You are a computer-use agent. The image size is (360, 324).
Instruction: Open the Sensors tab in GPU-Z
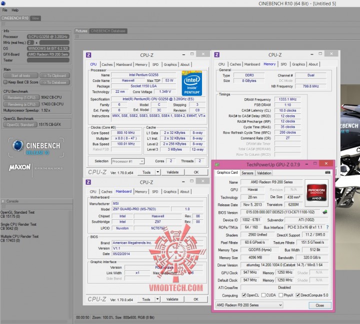pos(247,173)
